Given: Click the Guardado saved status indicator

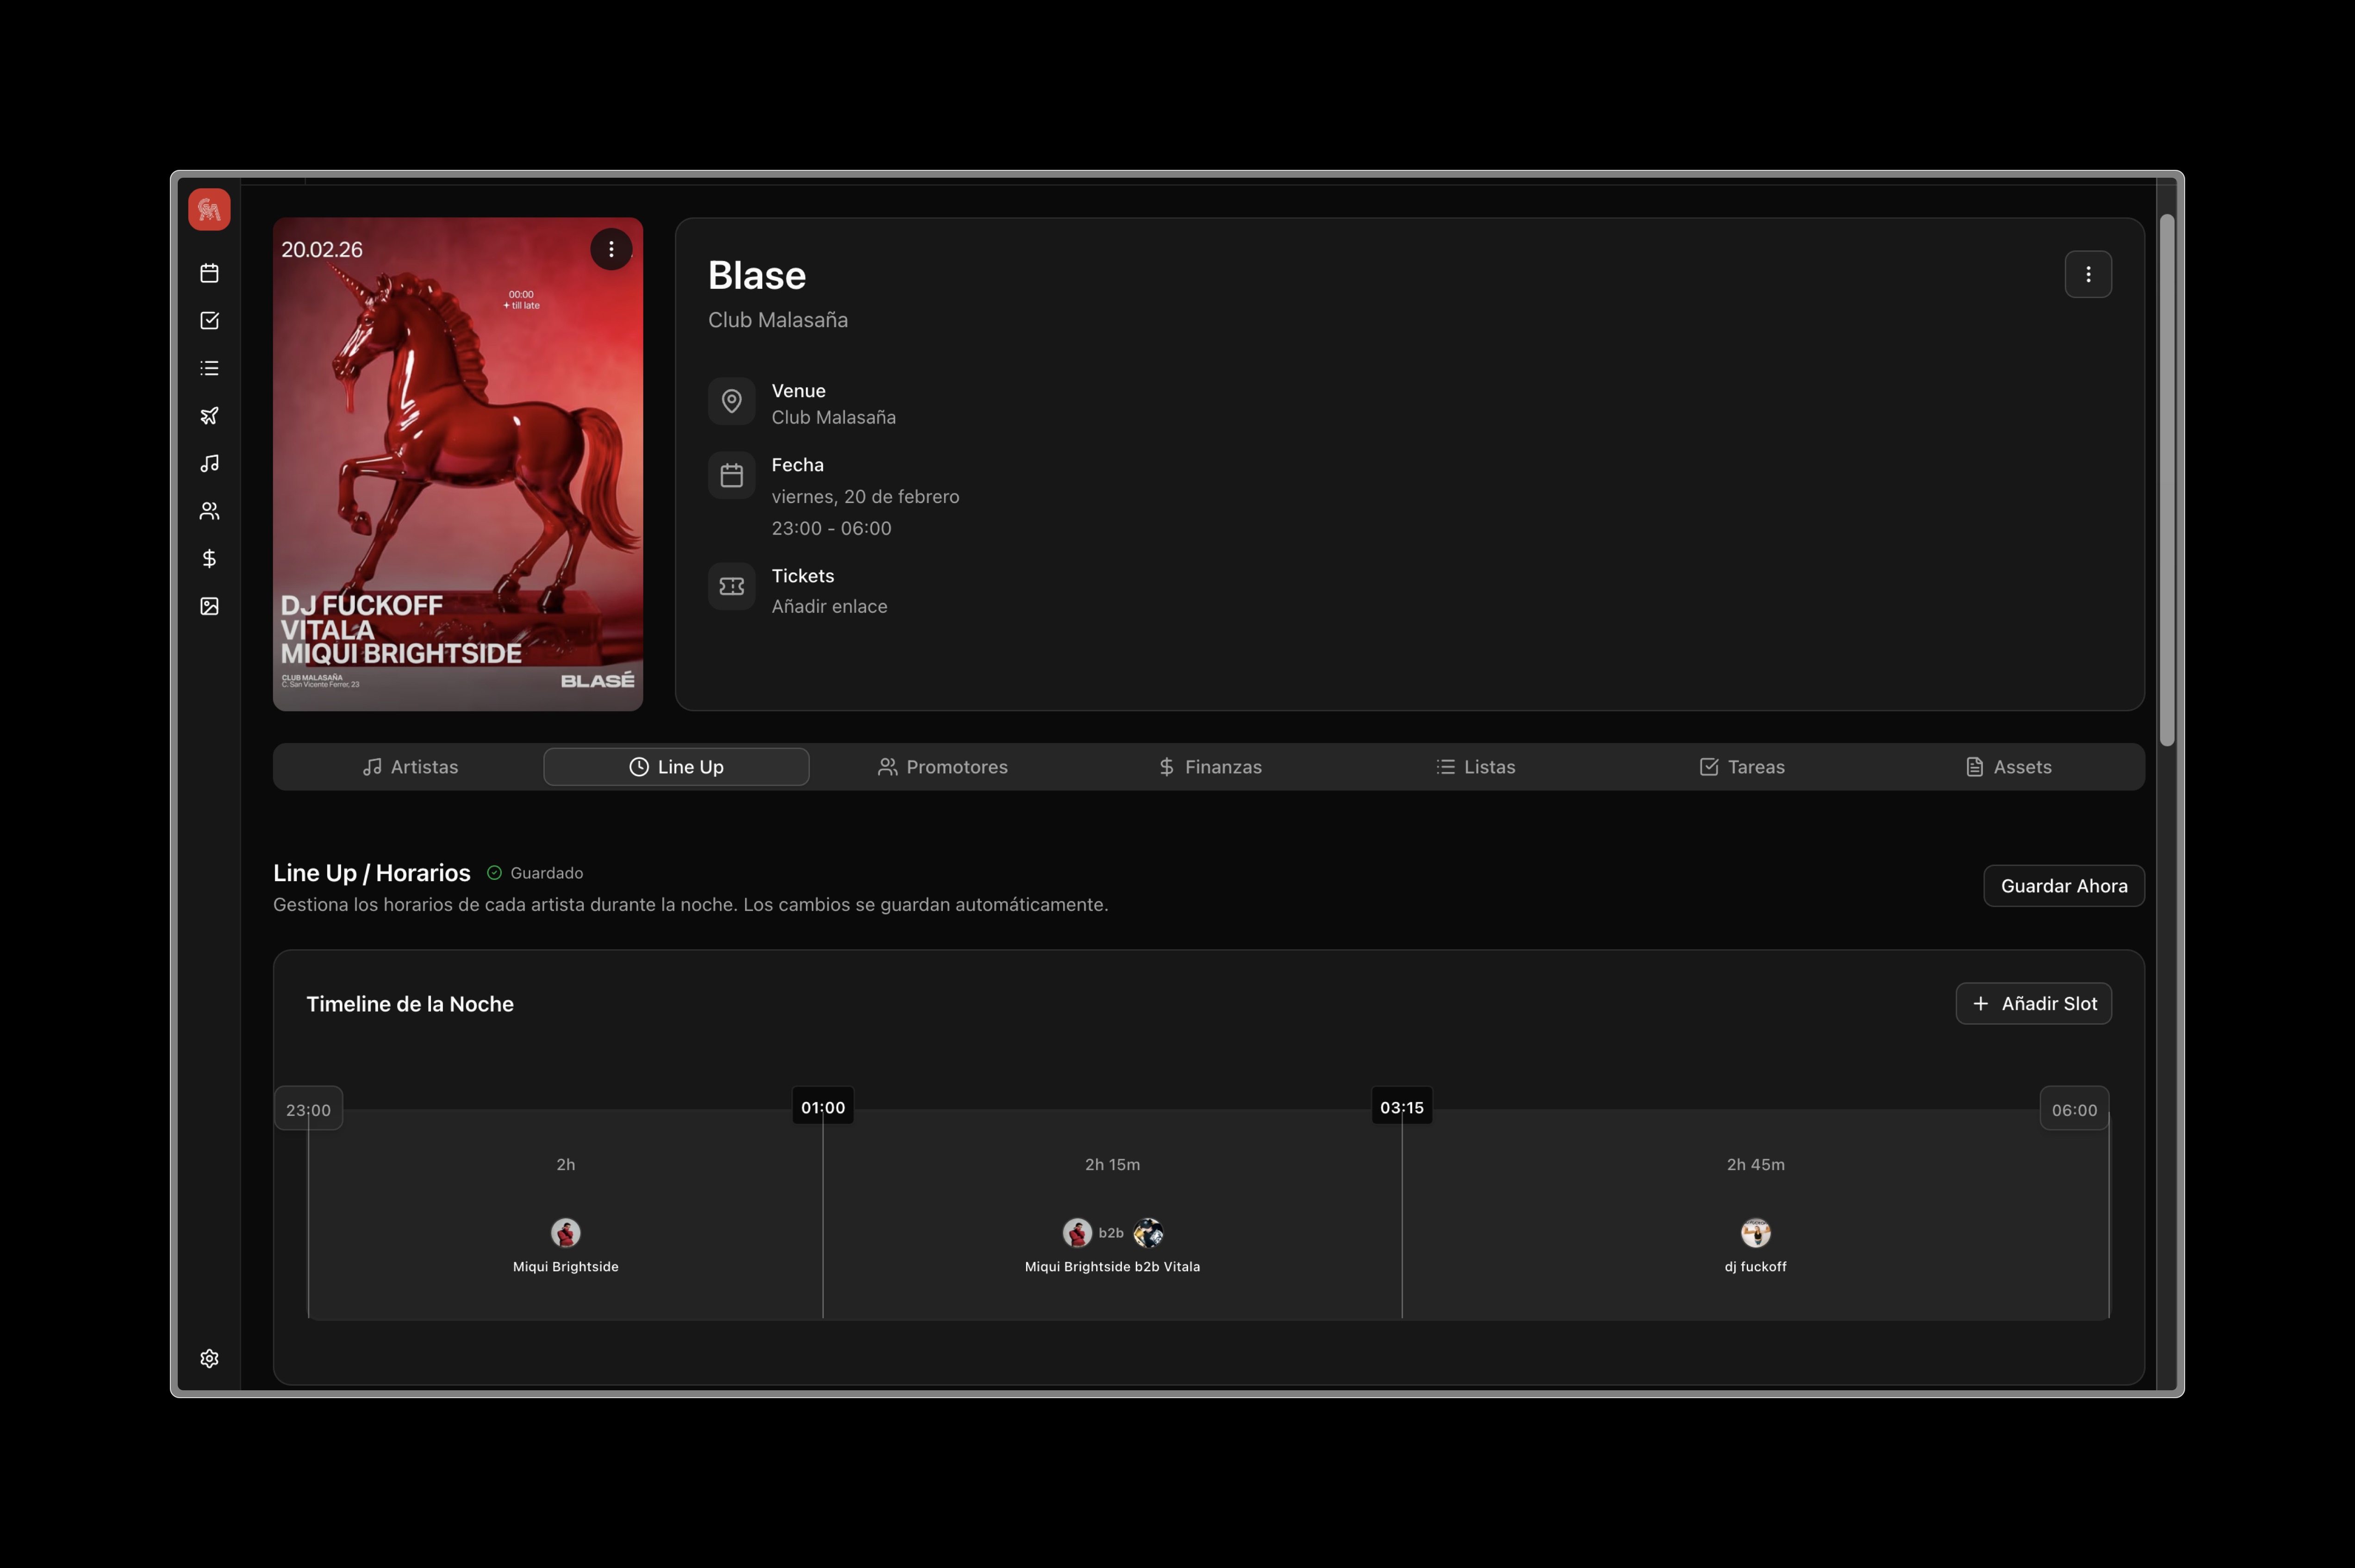Looking at the screenshot, I should [535, 872].
